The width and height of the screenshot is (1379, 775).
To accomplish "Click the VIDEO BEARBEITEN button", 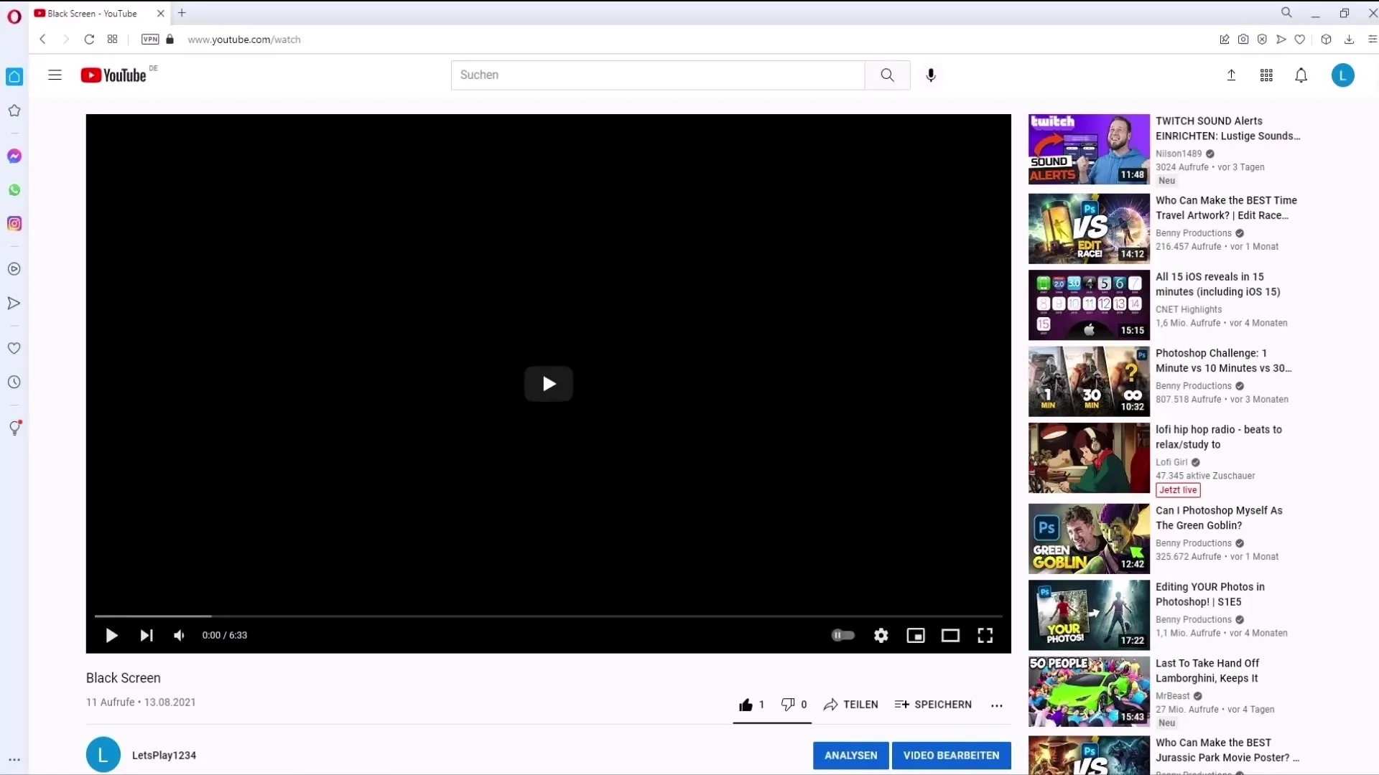I will coord(951,754).
